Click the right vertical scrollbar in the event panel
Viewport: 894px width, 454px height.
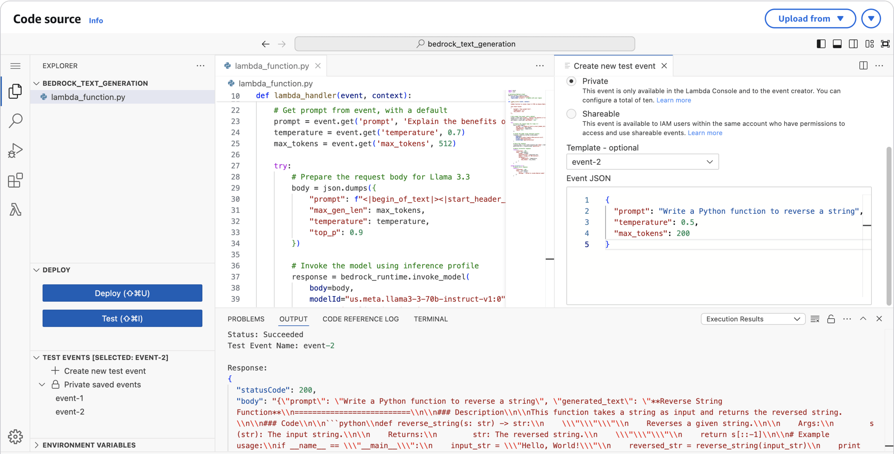pos(889,225)
